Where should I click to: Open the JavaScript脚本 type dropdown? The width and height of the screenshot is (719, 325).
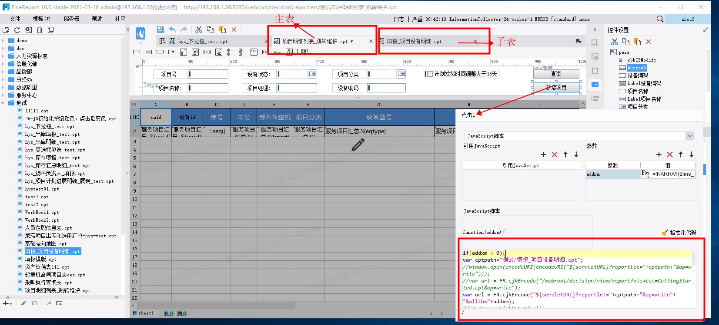[690, 136]
